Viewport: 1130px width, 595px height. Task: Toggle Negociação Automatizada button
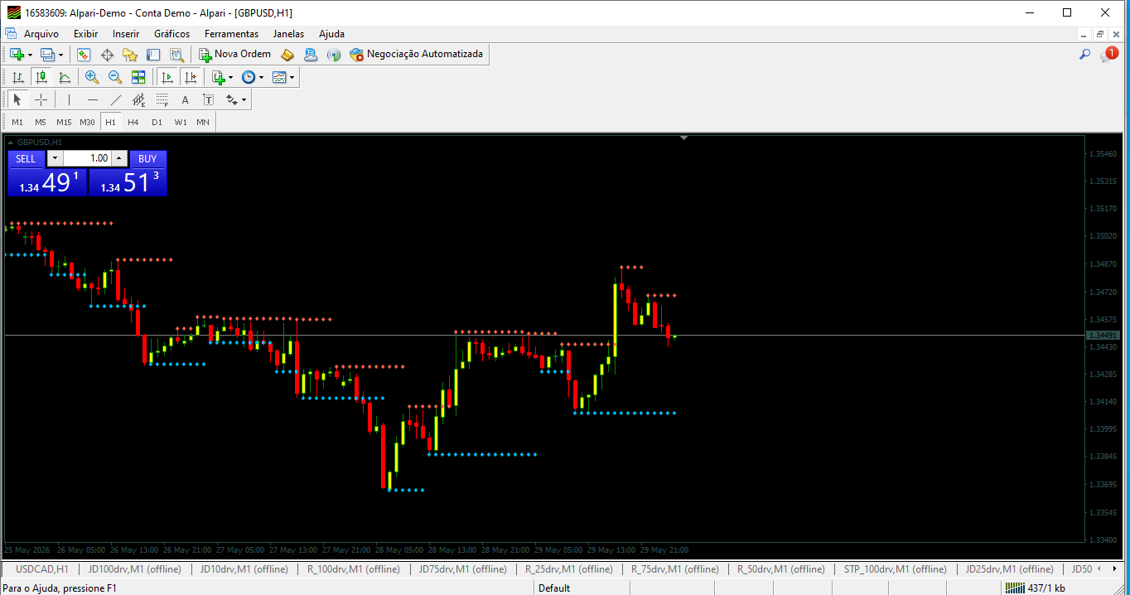tap(417, 55)
